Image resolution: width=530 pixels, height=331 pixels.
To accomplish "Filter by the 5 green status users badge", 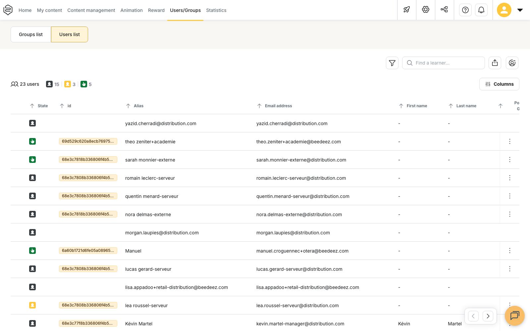I will pyautogui.click(x=86, y=84).
